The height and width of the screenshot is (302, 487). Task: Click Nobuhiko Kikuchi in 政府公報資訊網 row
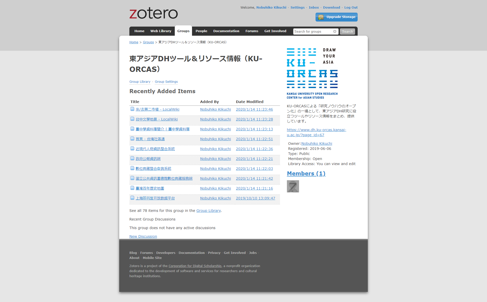tap(215, 159)
